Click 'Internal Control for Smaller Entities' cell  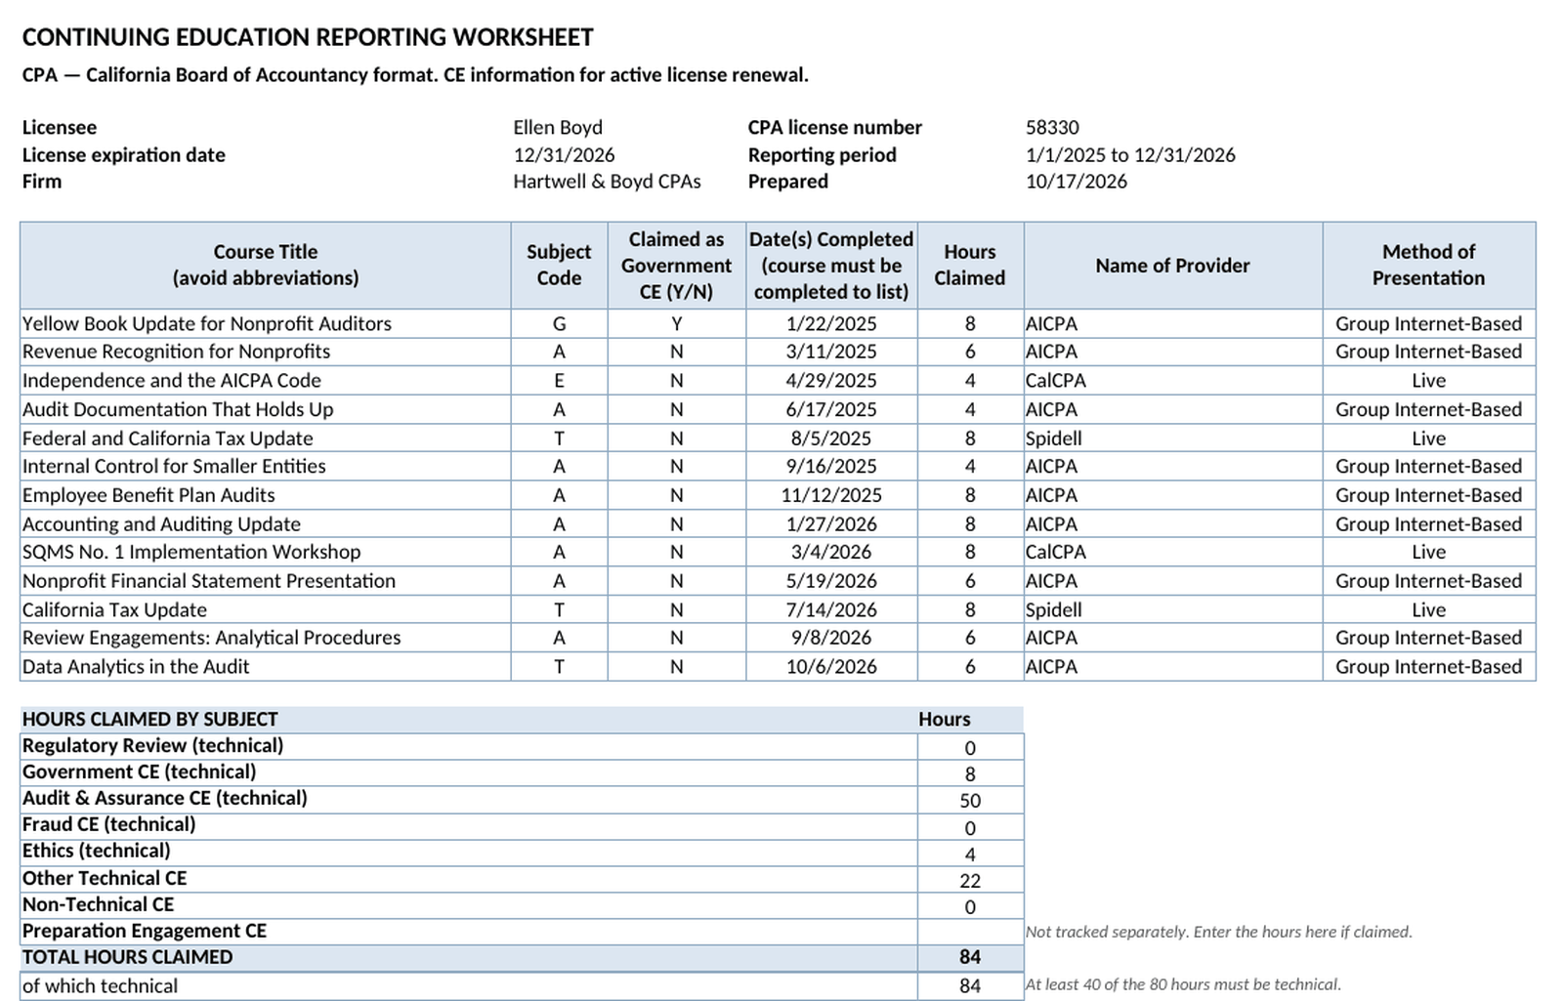coord(266,466)
